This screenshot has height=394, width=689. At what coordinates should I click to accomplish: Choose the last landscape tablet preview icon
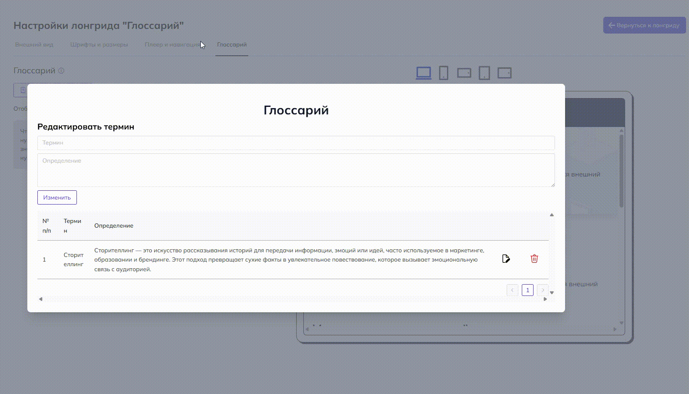[x=504, y=73]
